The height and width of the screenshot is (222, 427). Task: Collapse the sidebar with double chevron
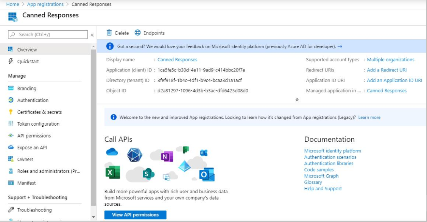[92, 35]
